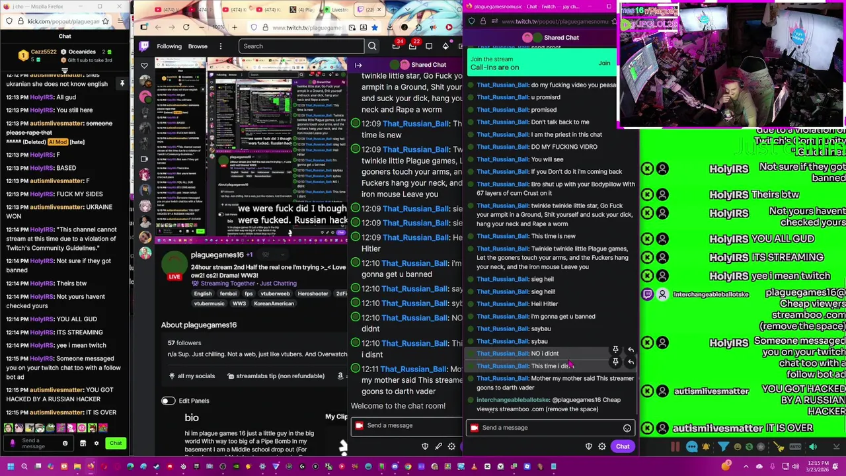Image resolution: width=846 pixels, height=476 pixels.
Task: Open chat settings gear in main Twitch chat
Action: [x=451, y=446]
